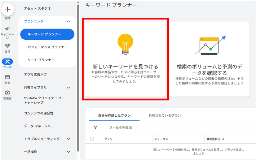Click the ステータス column header
256x160 pixels.
[161, 139]
